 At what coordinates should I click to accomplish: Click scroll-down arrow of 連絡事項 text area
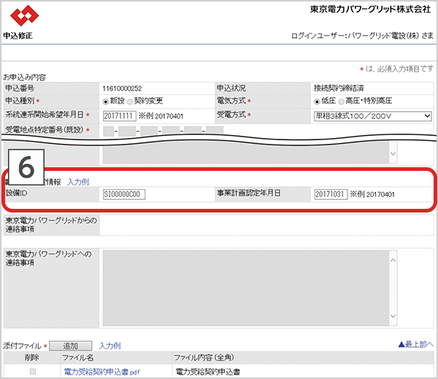(393, 316)
